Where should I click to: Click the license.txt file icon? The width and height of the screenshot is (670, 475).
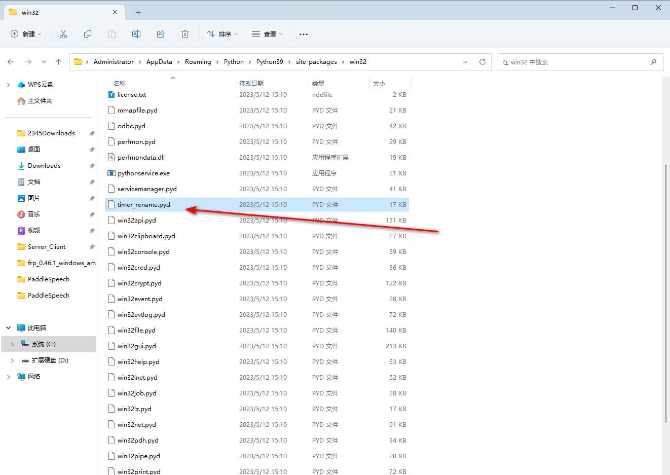(x=111, y=94)
